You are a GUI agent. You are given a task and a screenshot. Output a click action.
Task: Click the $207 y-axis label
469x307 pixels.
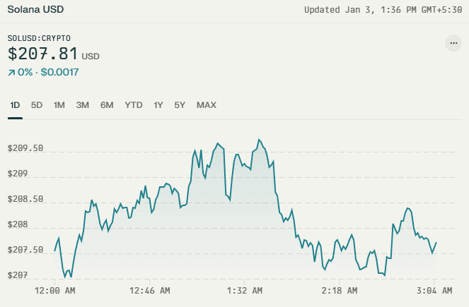[x=18, y=275]
